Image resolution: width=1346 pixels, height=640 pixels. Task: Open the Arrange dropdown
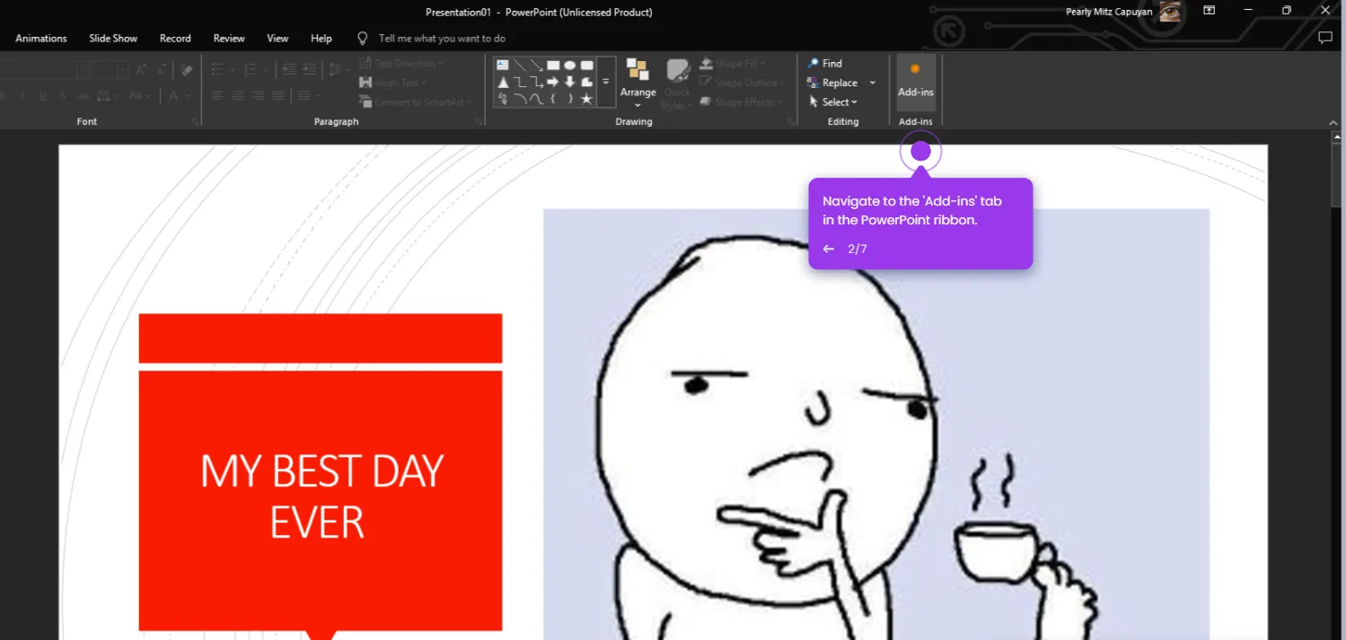click(638, 83)
